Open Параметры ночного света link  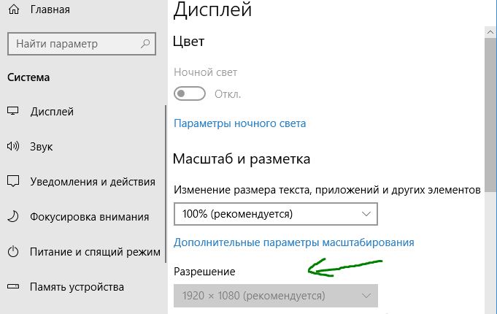tap(240, 123)
